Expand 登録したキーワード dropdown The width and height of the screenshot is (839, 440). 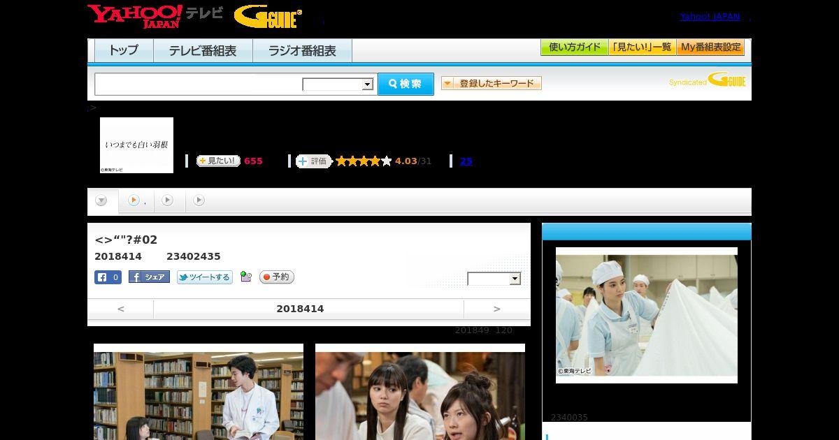click(492, 83)
